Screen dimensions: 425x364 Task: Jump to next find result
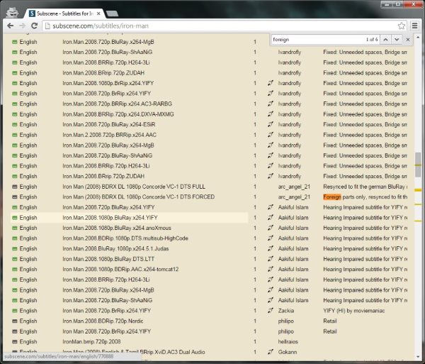397,40
